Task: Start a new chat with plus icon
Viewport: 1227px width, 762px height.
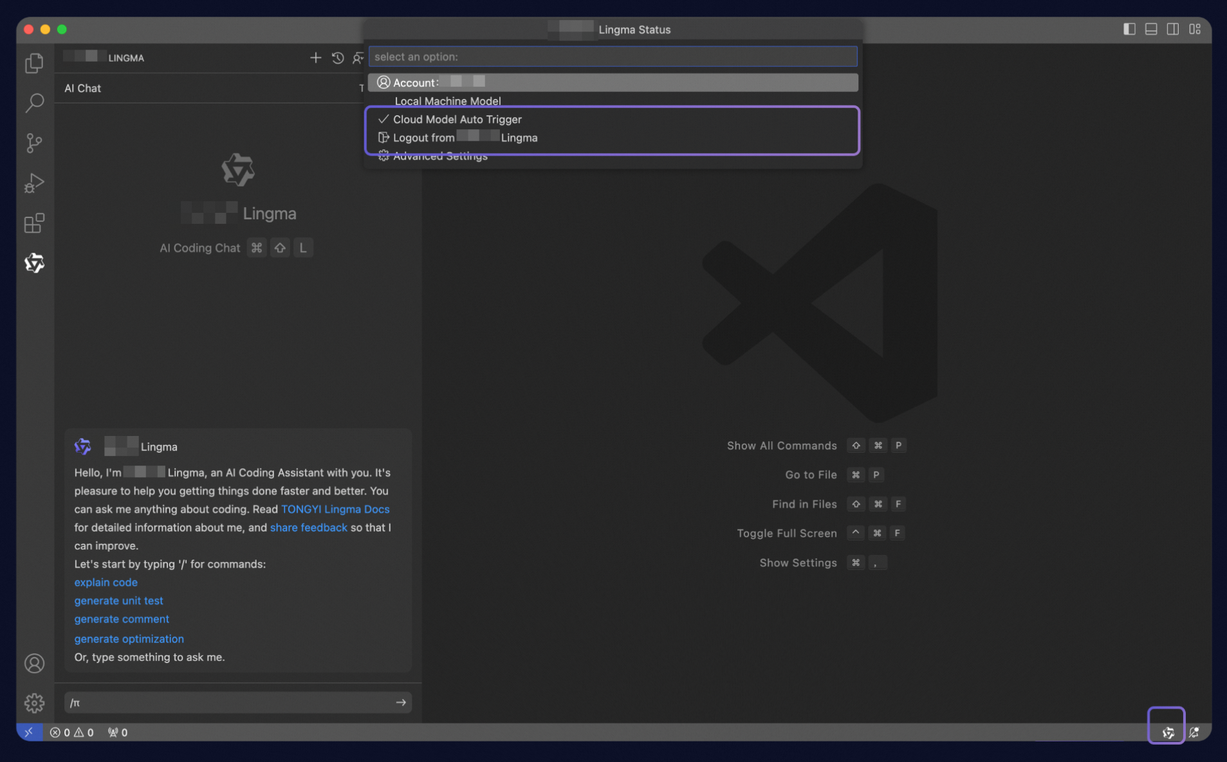Action: [315, 58]
